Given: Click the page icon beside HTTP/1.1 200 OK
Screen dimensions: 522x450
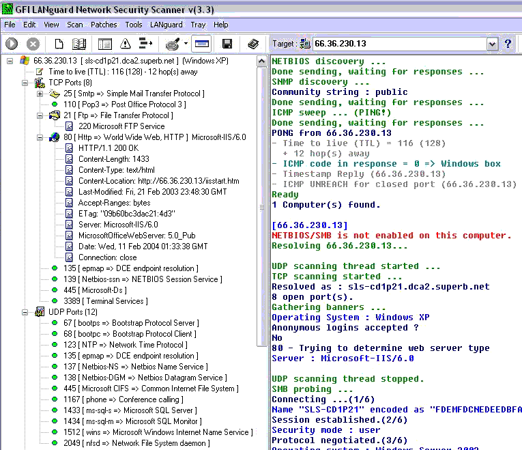Looking at the screenshot, I should pos(69,148).
